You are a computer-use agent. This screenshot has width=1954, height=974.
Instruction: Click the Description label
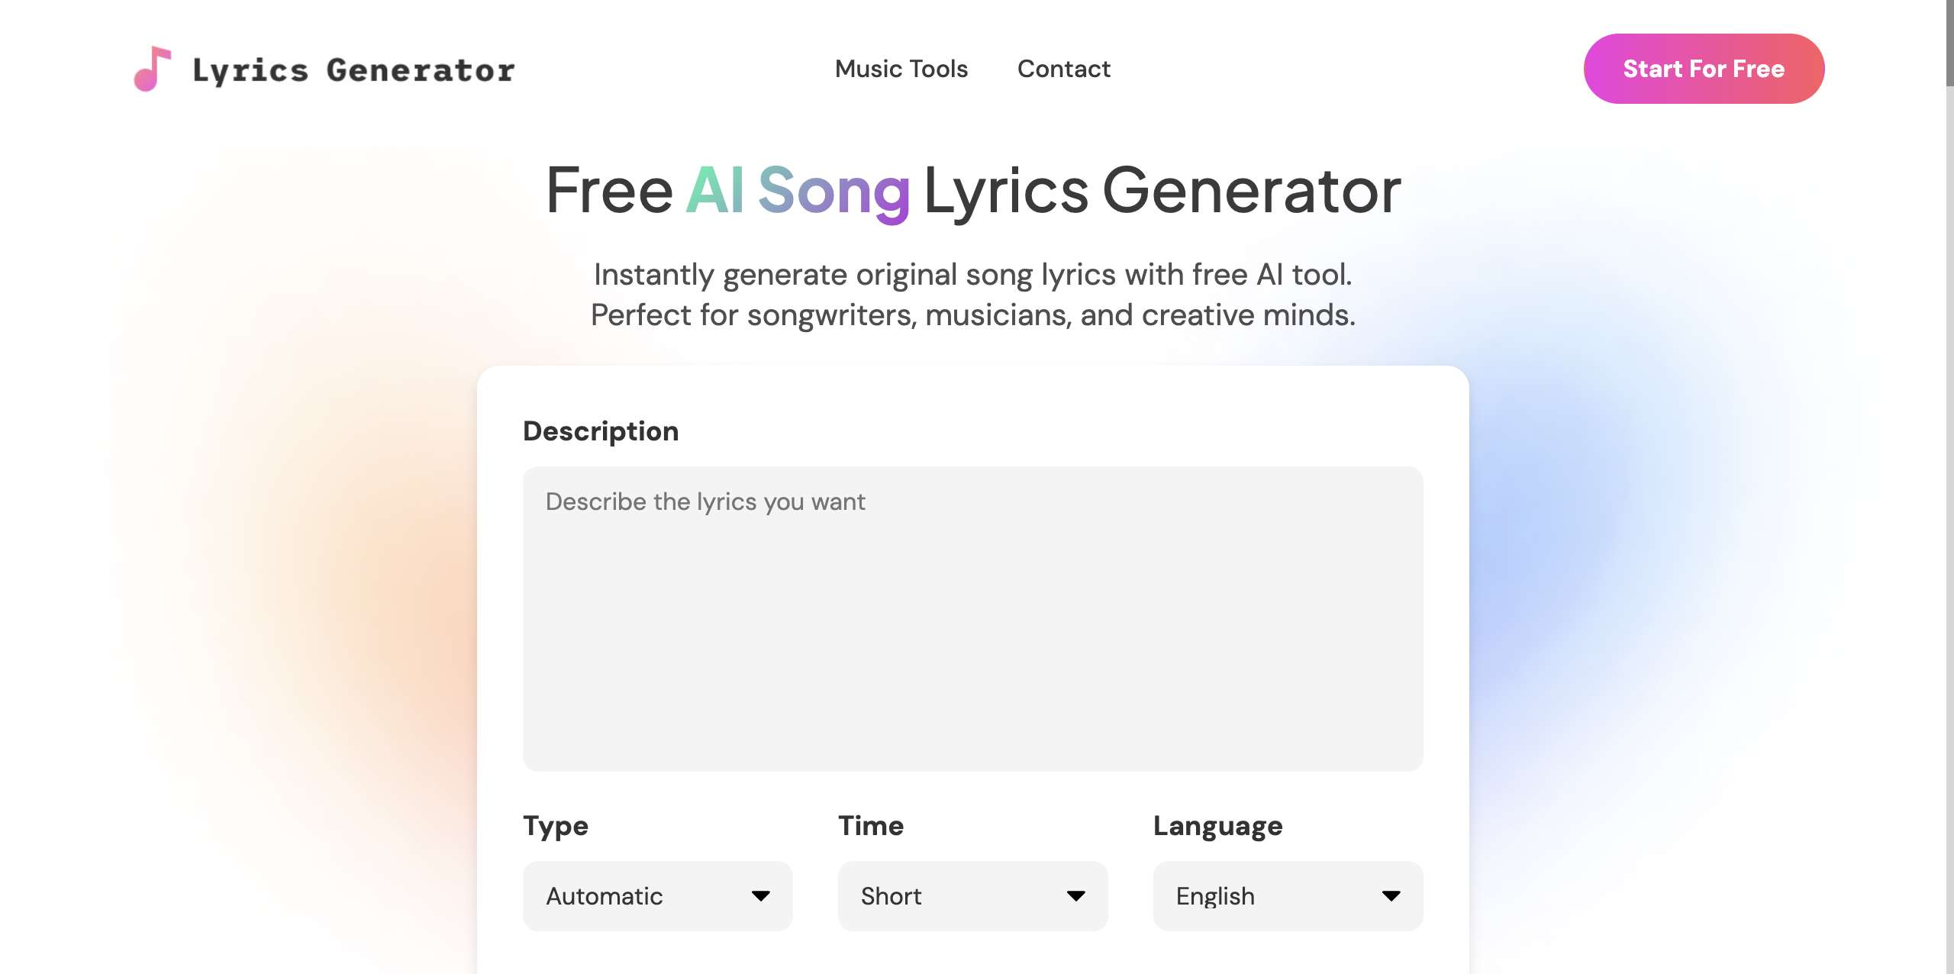pos(600,431)
